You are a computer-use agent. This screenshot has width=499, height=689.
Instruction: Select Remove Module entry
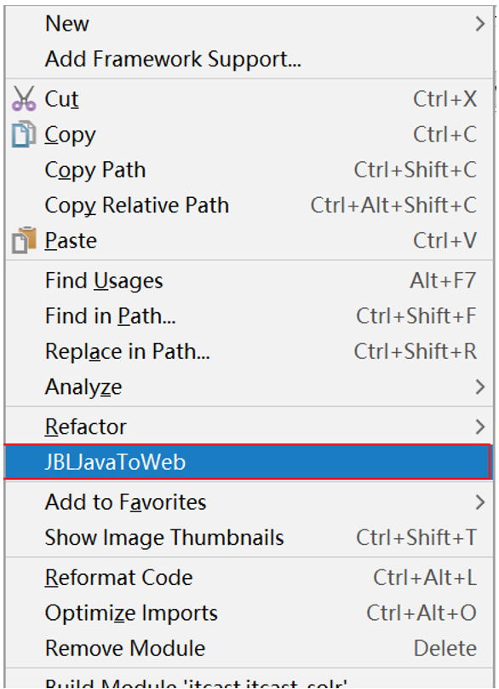pos(249,648)
